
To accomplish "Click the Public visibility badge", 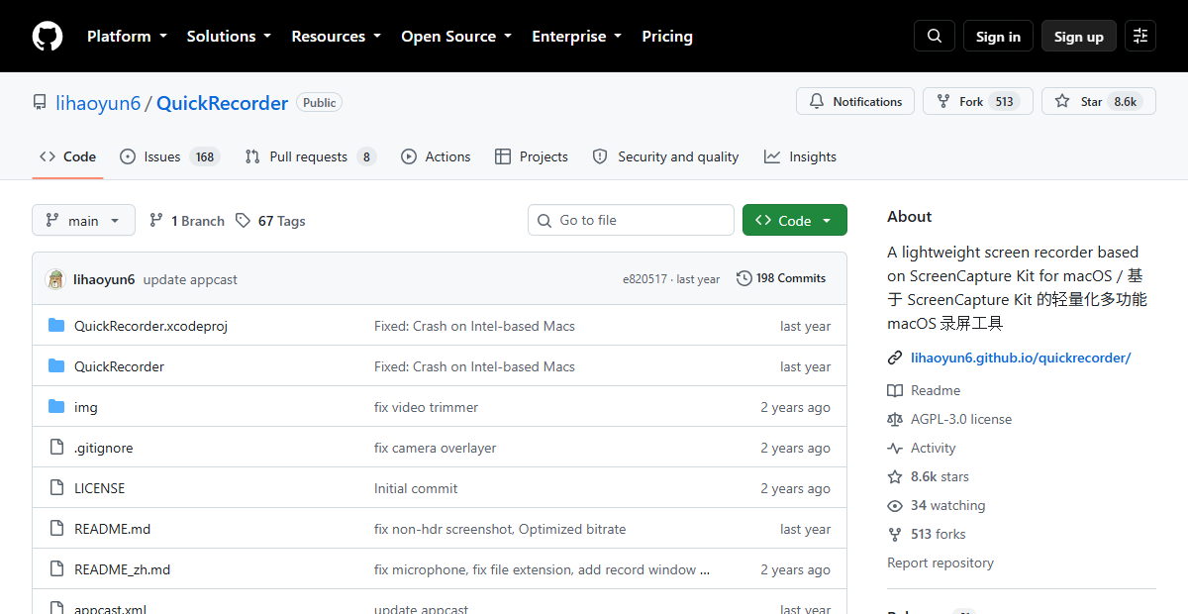I will [x=319, y=103].
